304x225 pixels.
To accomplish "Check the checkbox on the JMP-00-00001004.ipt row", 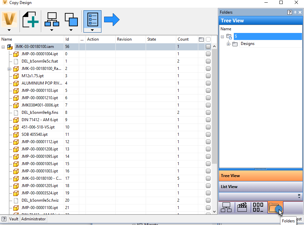I will tap(208, 54).
